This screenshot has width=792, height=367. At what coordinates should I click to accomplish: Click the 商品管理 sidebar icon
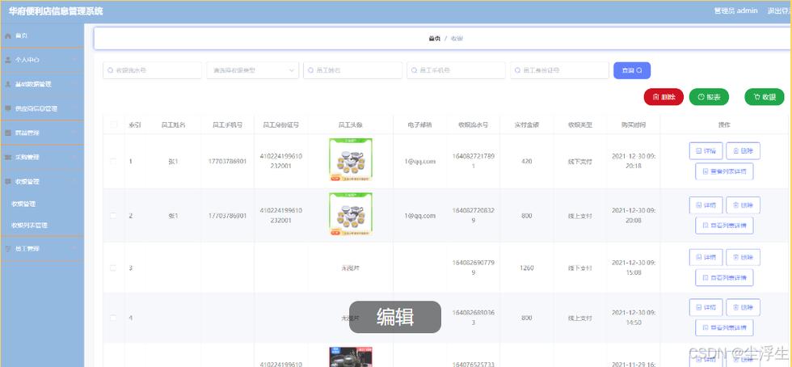click(x=8, y=133)
